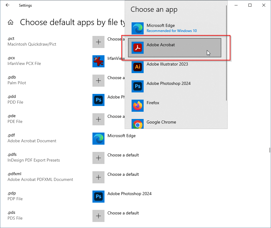Click InDesign PDF Export Presets text
The width and height of the screenshot is (271, 228).
click(34, 160)
